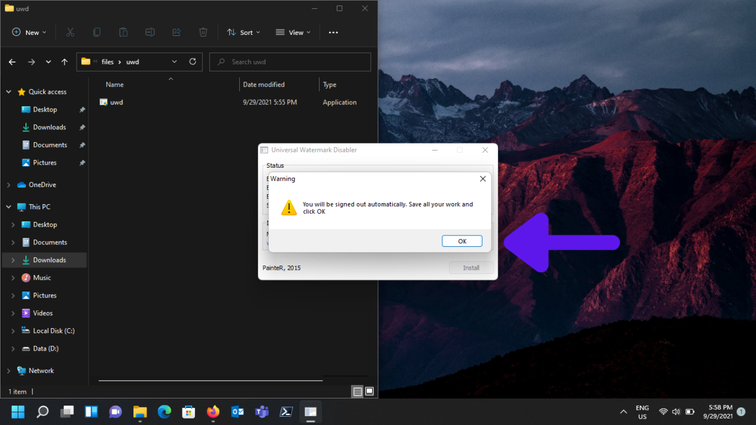The image size is (756, 425).
Task: Toggle the Name column sort direction
Action: 114,84
